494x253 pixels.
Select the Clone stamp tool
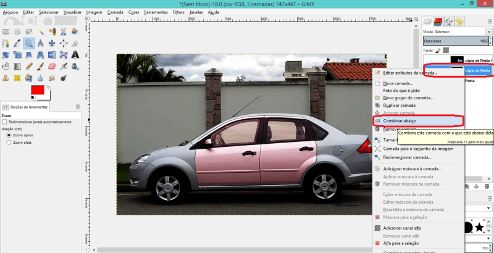[6, 77]
